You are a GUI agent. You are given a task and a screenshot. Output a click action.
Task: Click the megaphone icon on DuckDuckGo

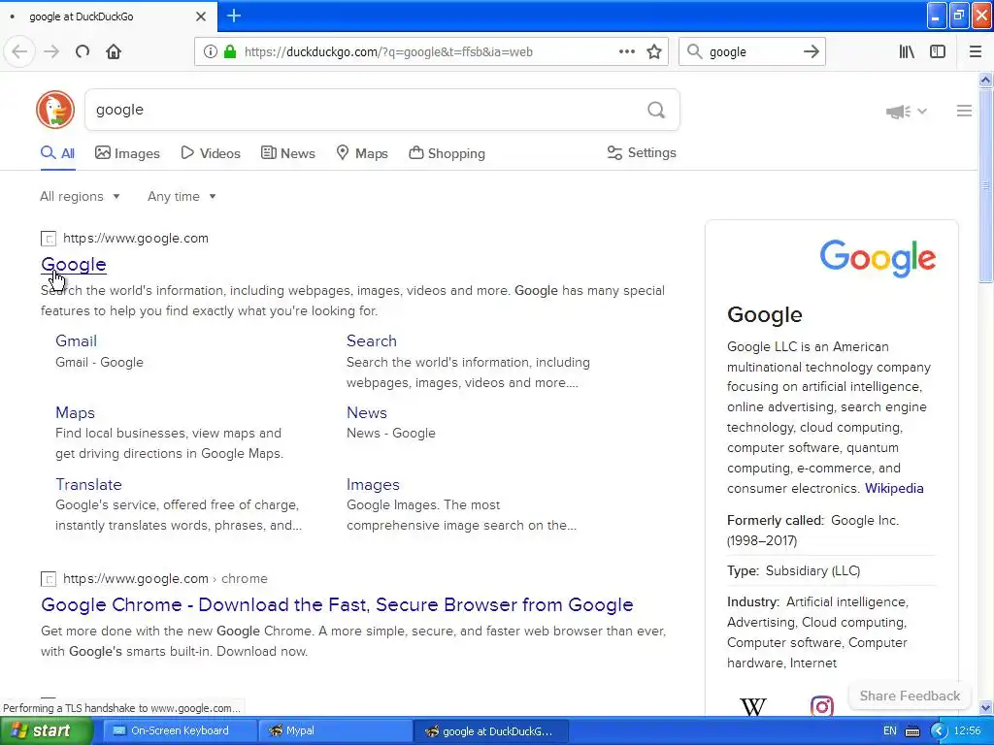point(898,112)
